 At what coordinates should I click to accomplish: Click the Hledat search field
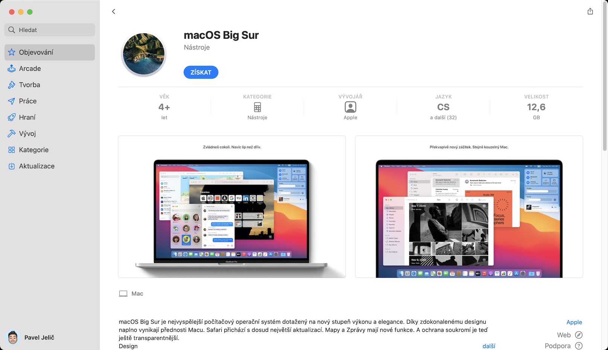tap(50, 30)
